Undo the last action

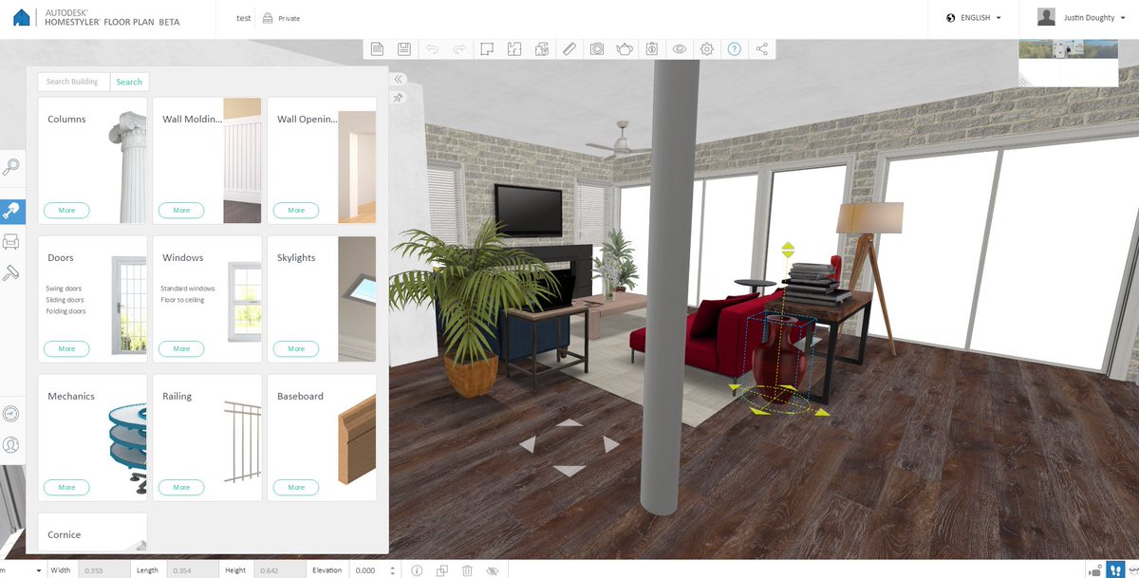tap(433, 48)
